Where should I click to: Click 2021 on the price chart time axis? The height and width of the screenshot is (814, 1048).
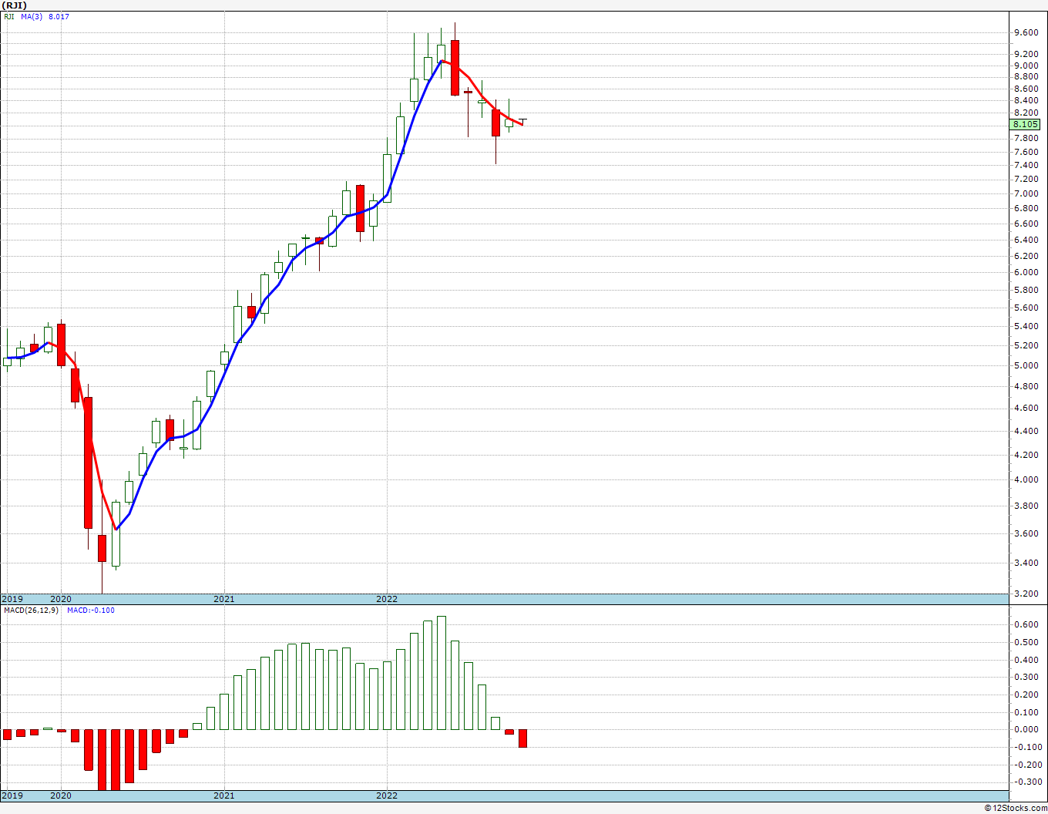[224, 599]
